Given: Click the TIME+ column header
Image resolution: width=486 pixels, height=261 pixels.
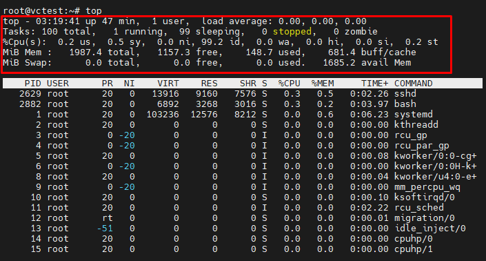Looking at the screenshot, I should point(375,84).
